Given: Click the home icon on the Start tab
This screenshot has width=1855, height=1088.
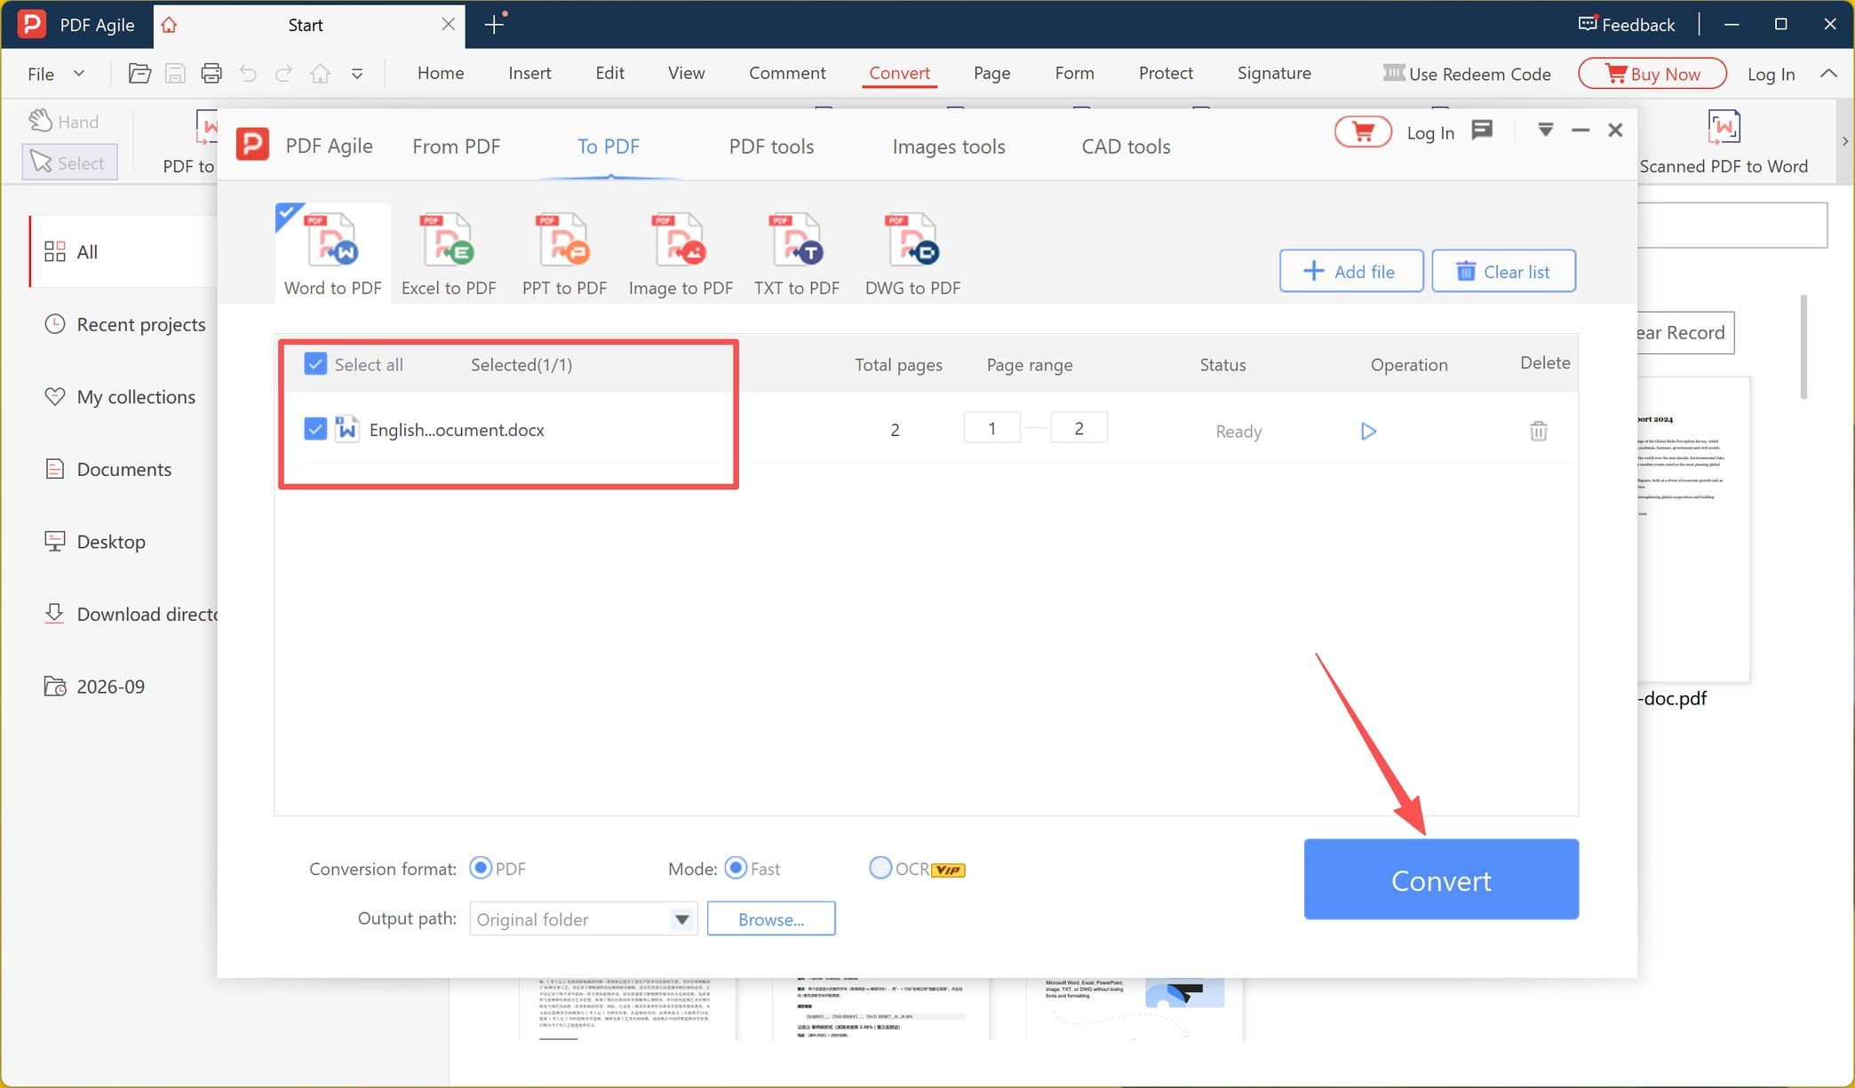Looking at the screenshot, I should tap(169, 25).
